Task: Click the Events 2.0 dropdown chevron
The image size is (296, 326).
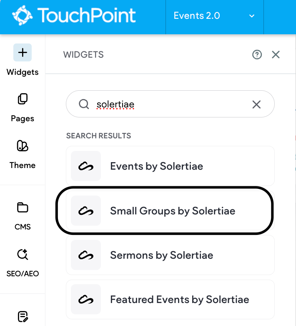Action: click(251, 16)
